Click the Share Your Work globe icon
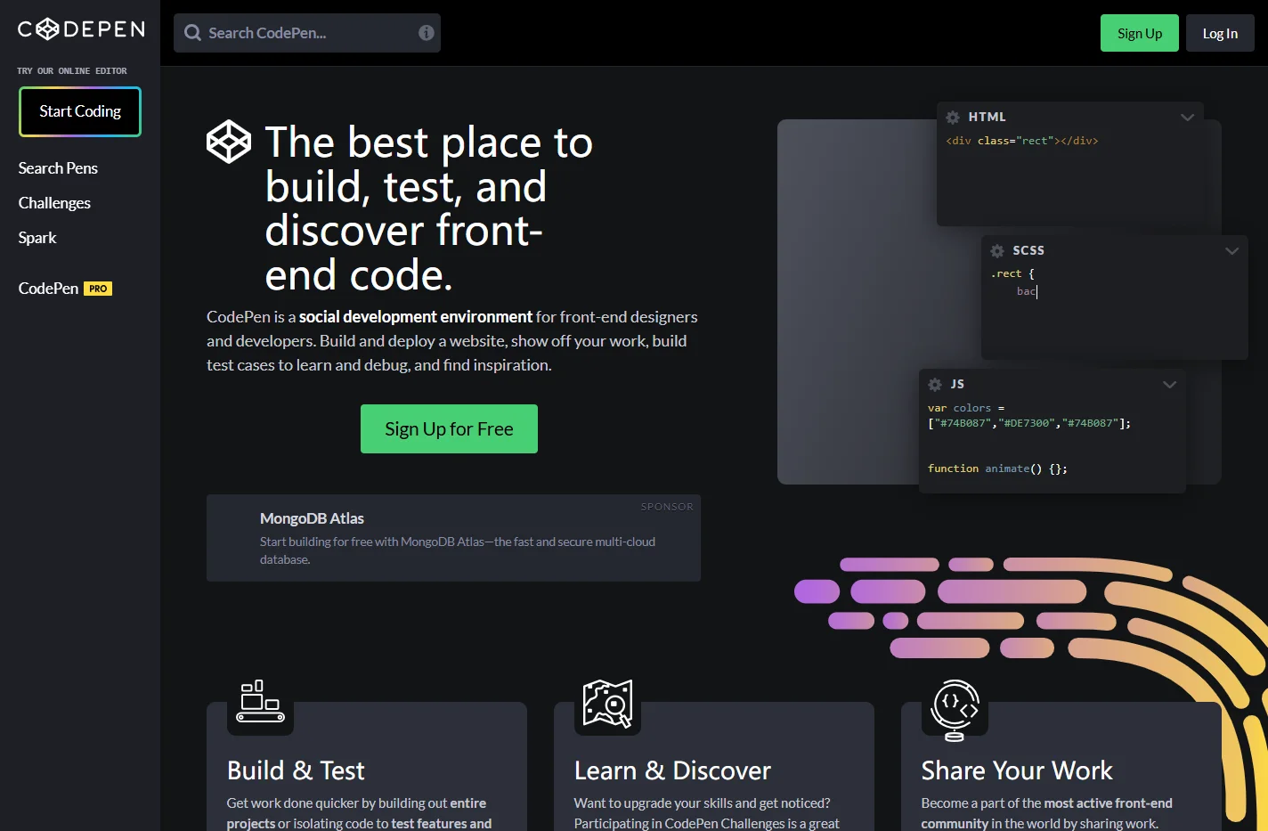 (x=955, y=710)
